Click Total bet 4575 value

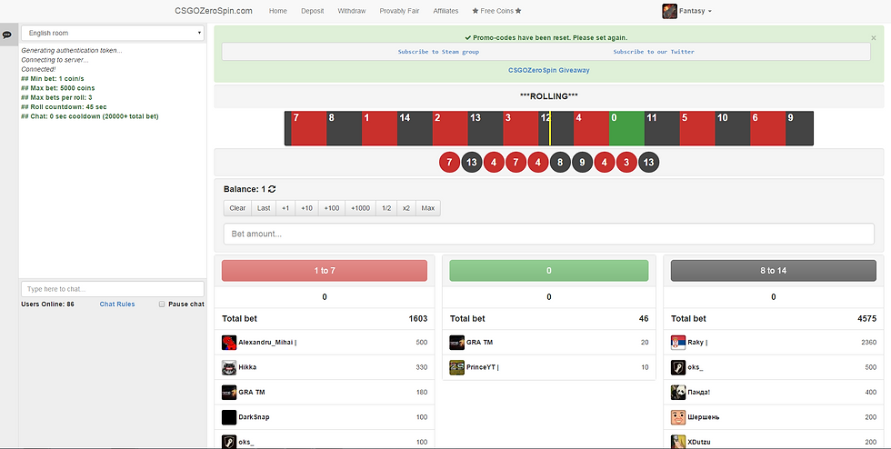click(x=867, y=319)
